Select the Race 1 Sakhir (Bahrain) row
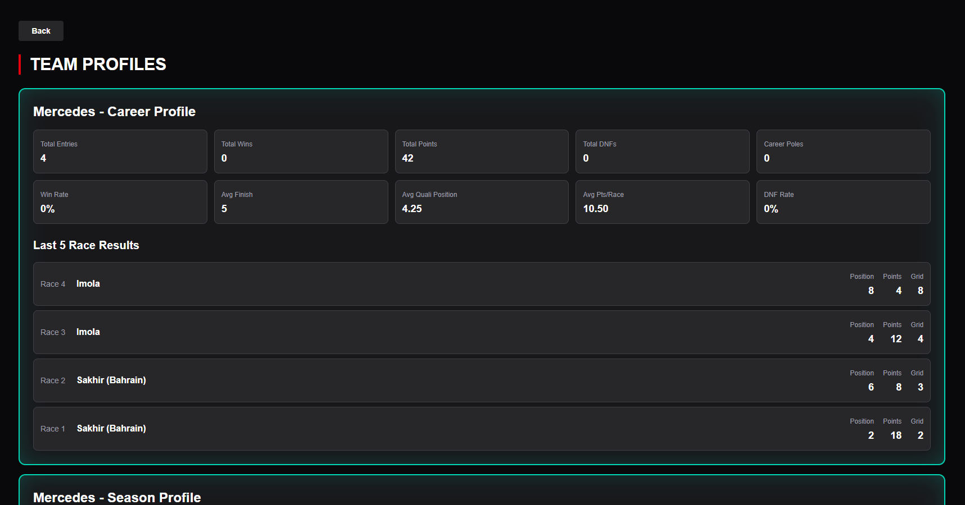Screen dimensions: 965x505 point(482,429)
